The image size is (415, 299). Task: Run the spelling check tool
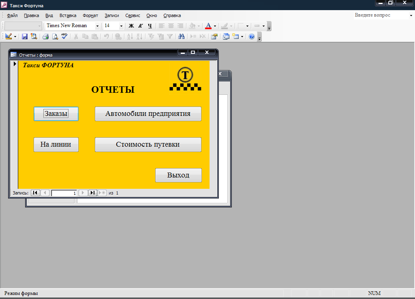point(64,36)
